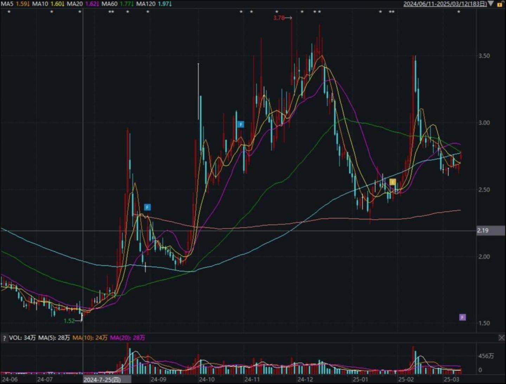Open the date range dropdown triangle
The width and height of the screenshot is (506, 384).
[x=491, y=4]
